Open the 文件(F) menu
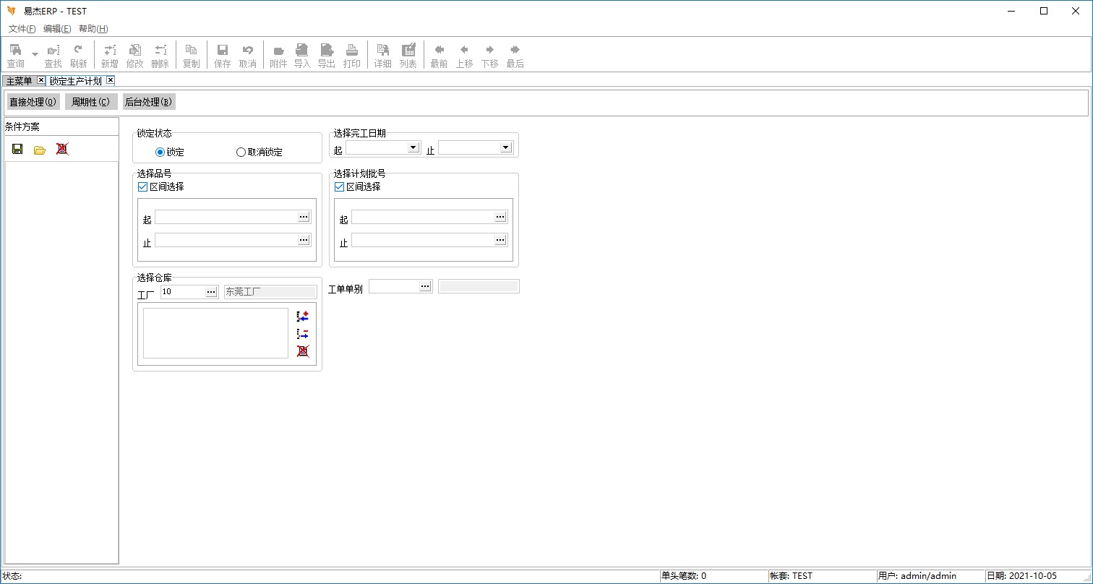 (x=22, y=29)
